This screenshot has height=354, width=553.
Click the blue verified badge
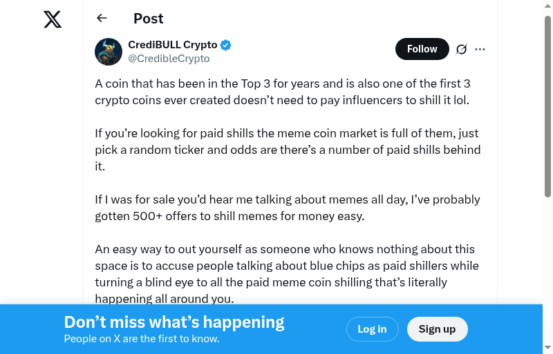click(226, 45)
